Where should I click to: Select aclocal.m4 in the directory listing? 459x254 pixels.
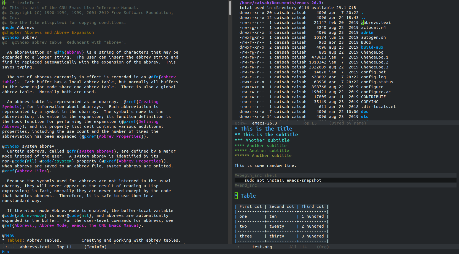click(373, 27)
